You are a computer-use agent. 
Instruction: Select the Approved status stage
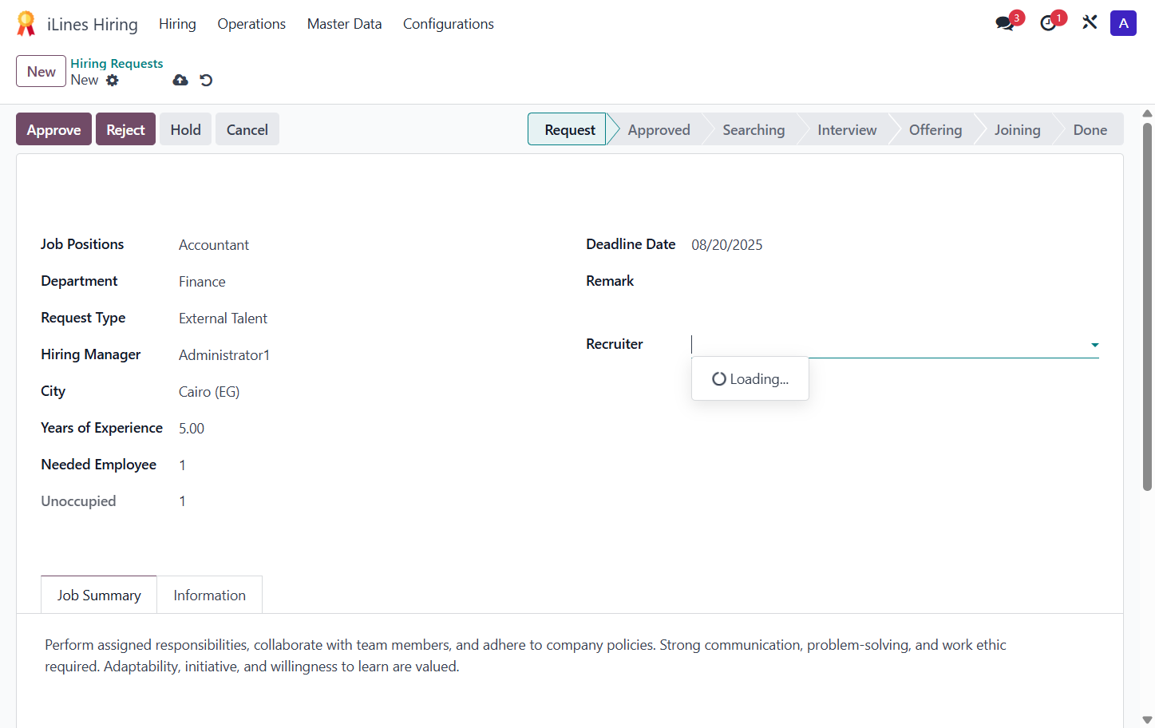[659, 129]
